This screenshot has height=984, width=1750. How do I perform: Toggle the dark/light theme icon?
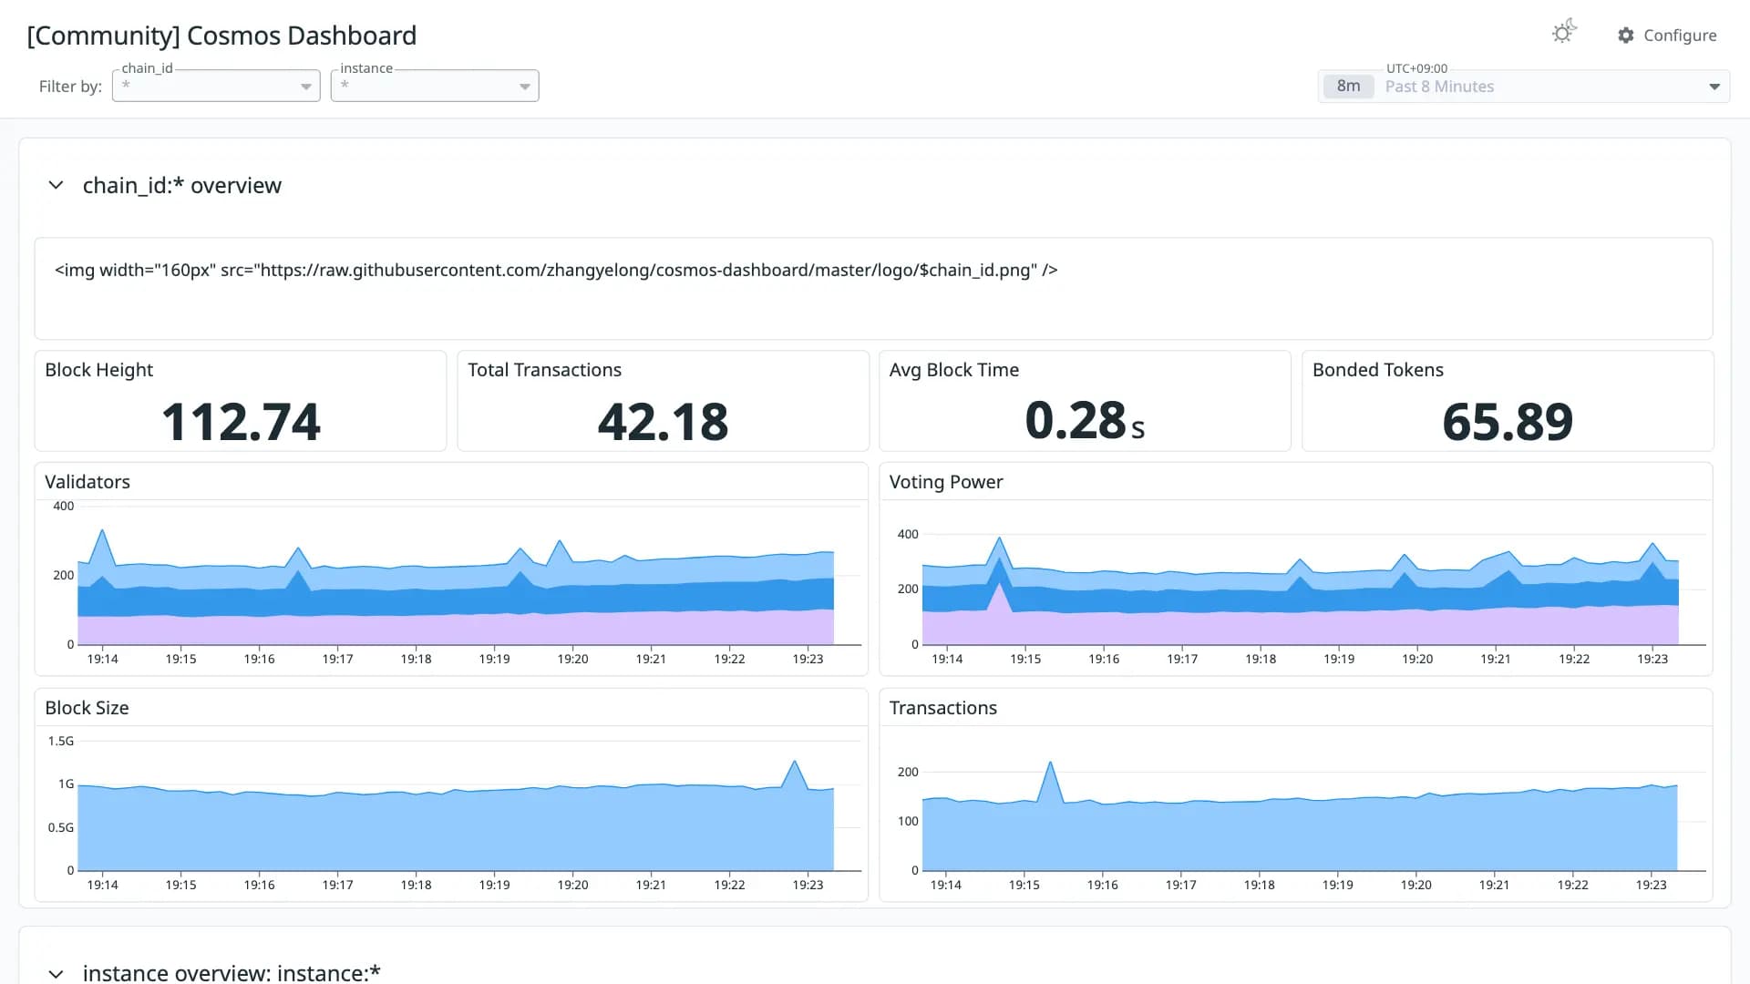point(1564,33)
